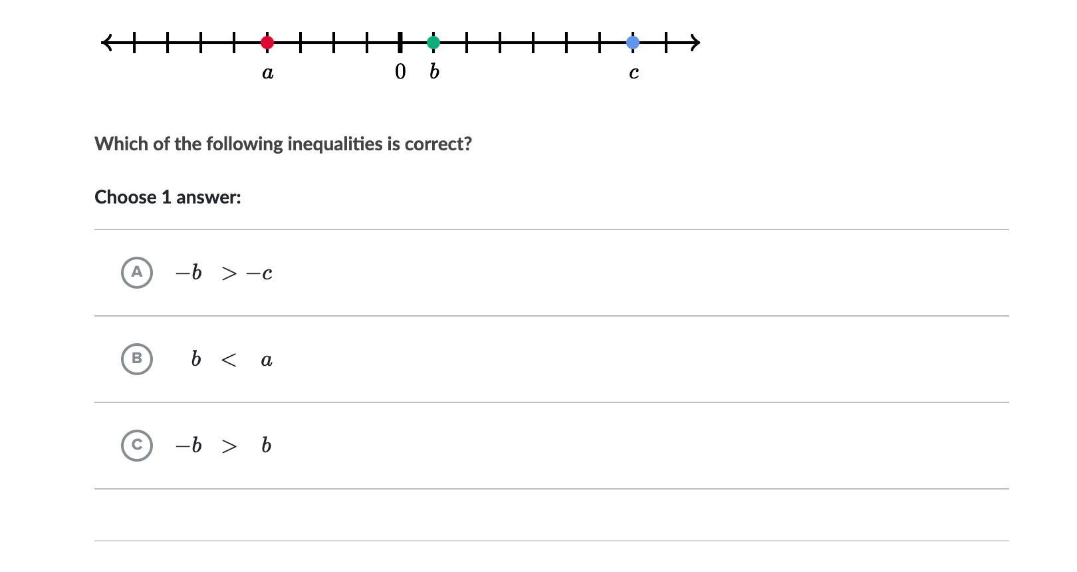Select answer choice C radio button

(x=137, y=445)
